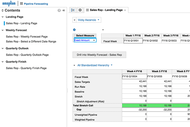Screen dimensions: 190x127
Task: Click the blue circular collapse icon above Select Measure
Action: (x=74, y=30)
